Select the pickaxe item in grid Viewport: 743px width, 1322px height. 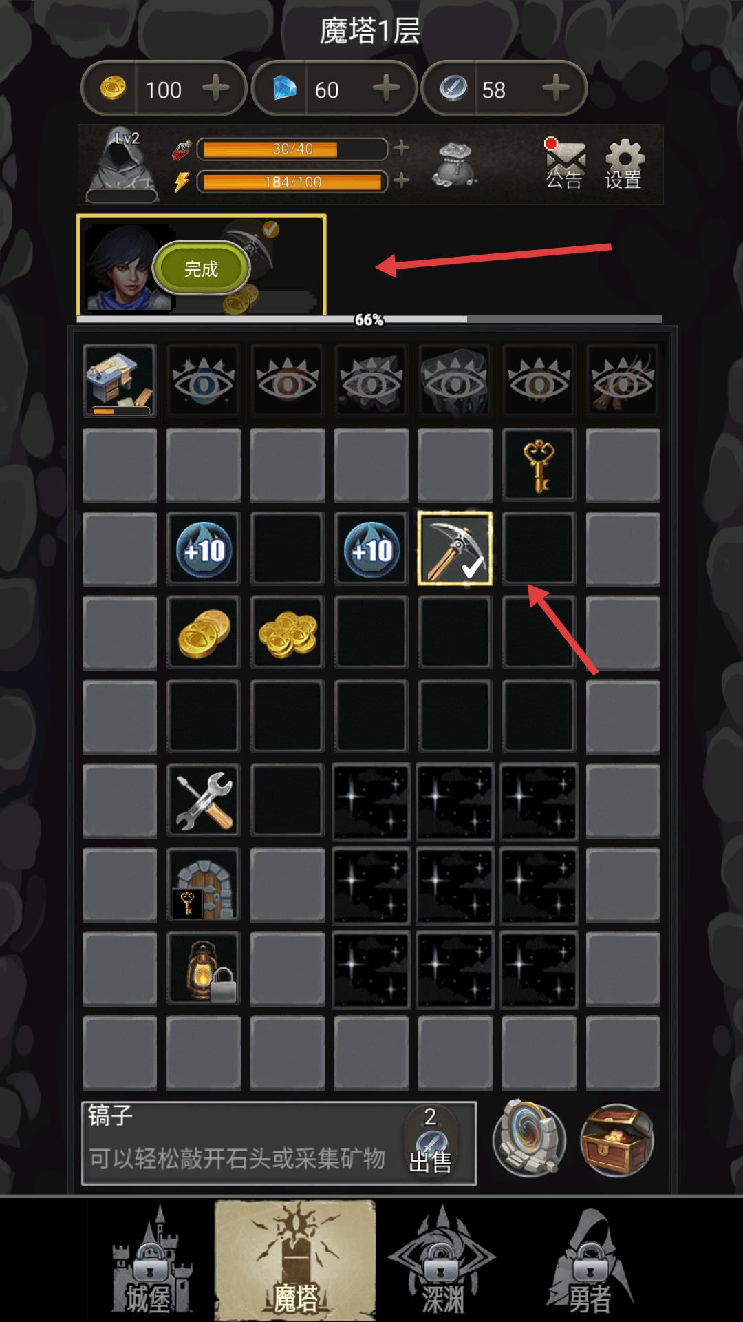tap(455, 548)
